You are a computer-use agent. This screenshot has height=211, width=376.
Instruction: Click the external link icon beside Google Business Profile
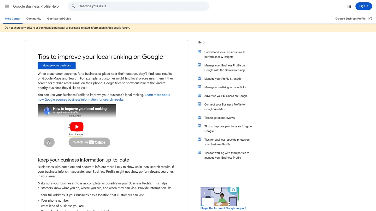click(370, 18)
